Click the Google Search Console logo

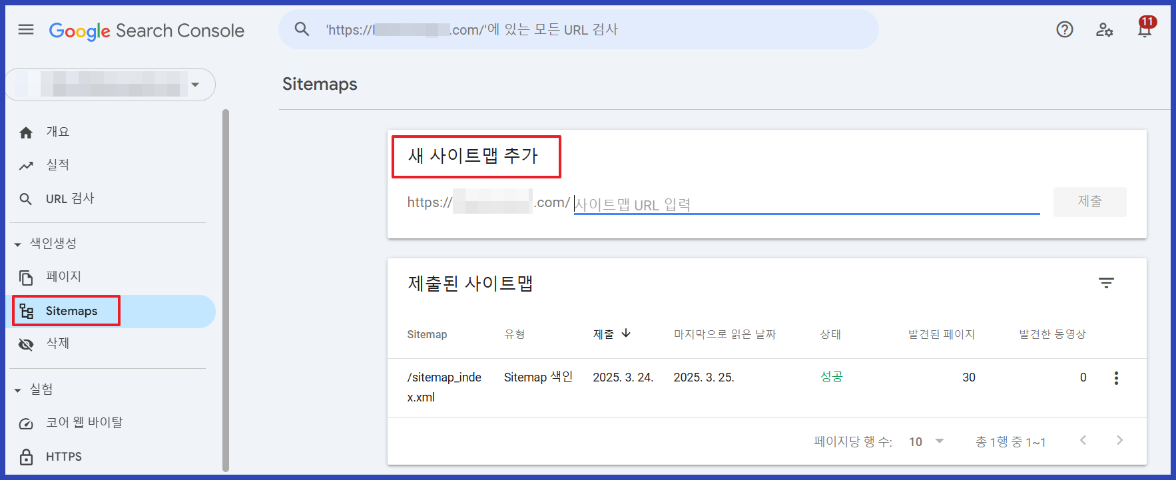tap(147, 31)
